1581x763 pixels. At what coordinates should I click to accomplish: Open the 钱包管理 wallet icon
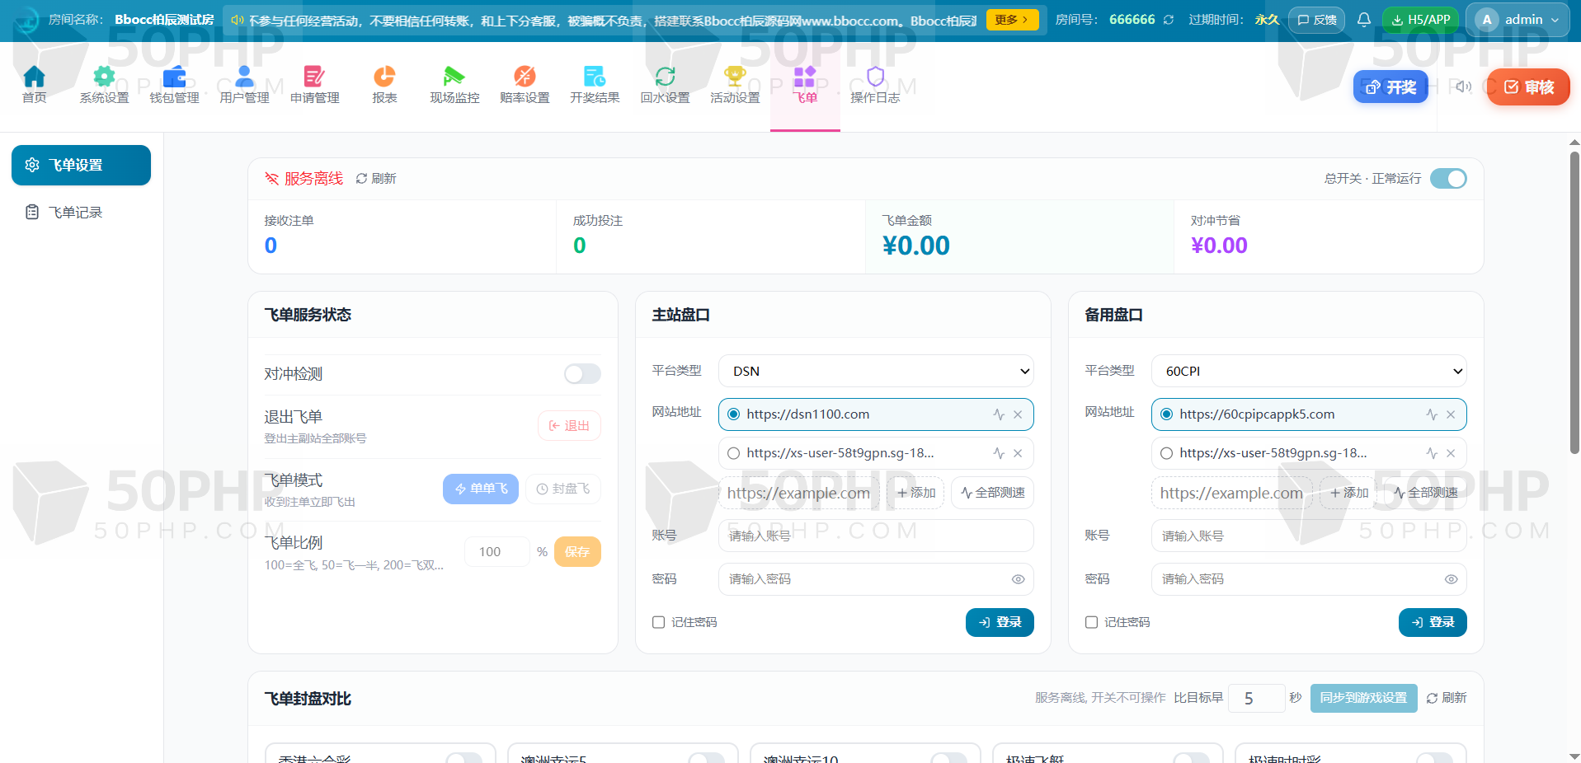tap(174, 77)
